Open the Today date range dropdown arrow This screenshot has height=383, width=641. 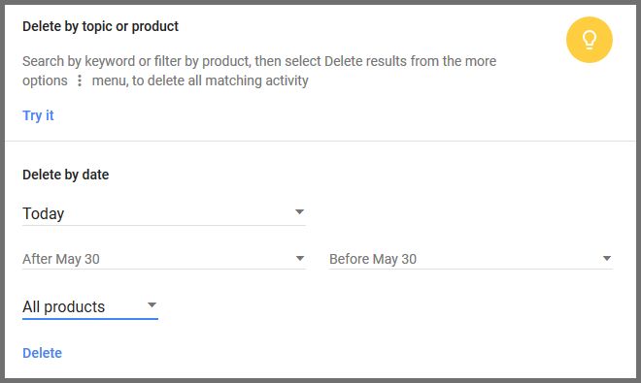(300, 212)
